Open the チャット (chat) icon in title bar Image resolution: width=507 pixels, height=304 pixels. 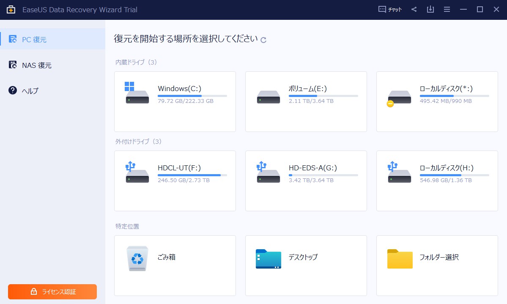click(x=390, y=10)
